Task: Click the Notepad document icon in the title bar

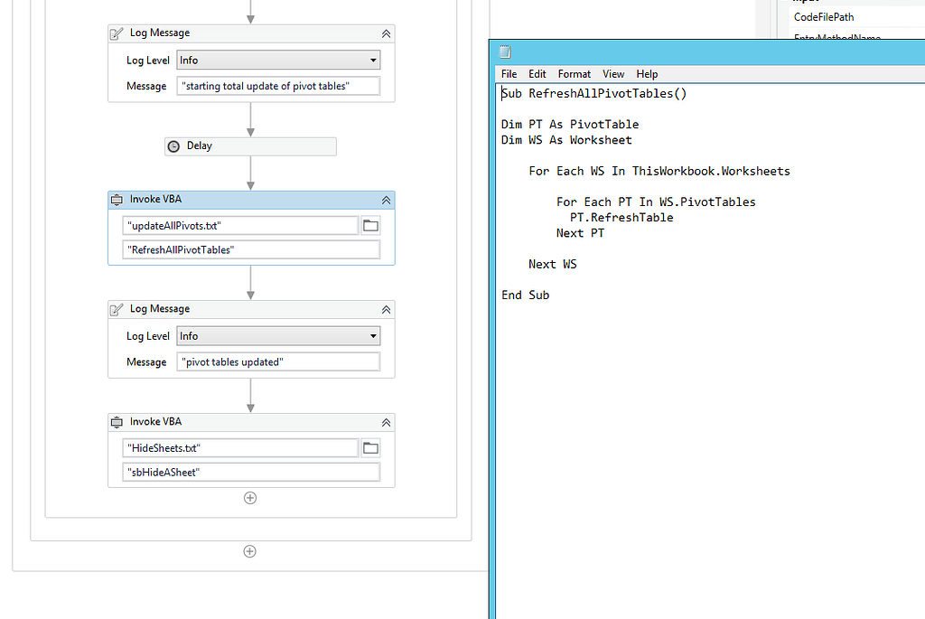Action: coord(504,52)
